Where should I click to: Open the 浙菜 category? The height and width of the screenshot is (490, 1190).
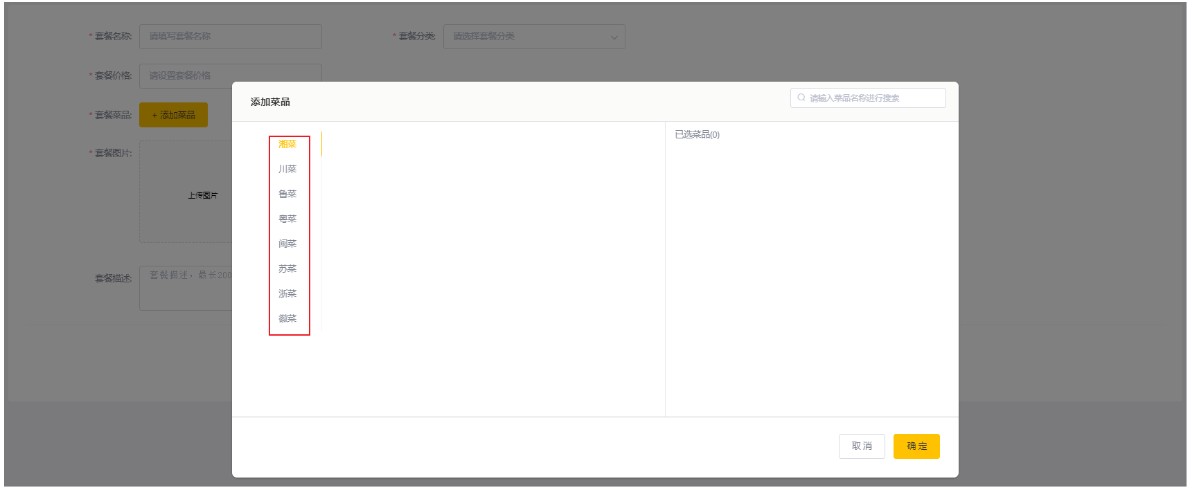coord(287,293)
